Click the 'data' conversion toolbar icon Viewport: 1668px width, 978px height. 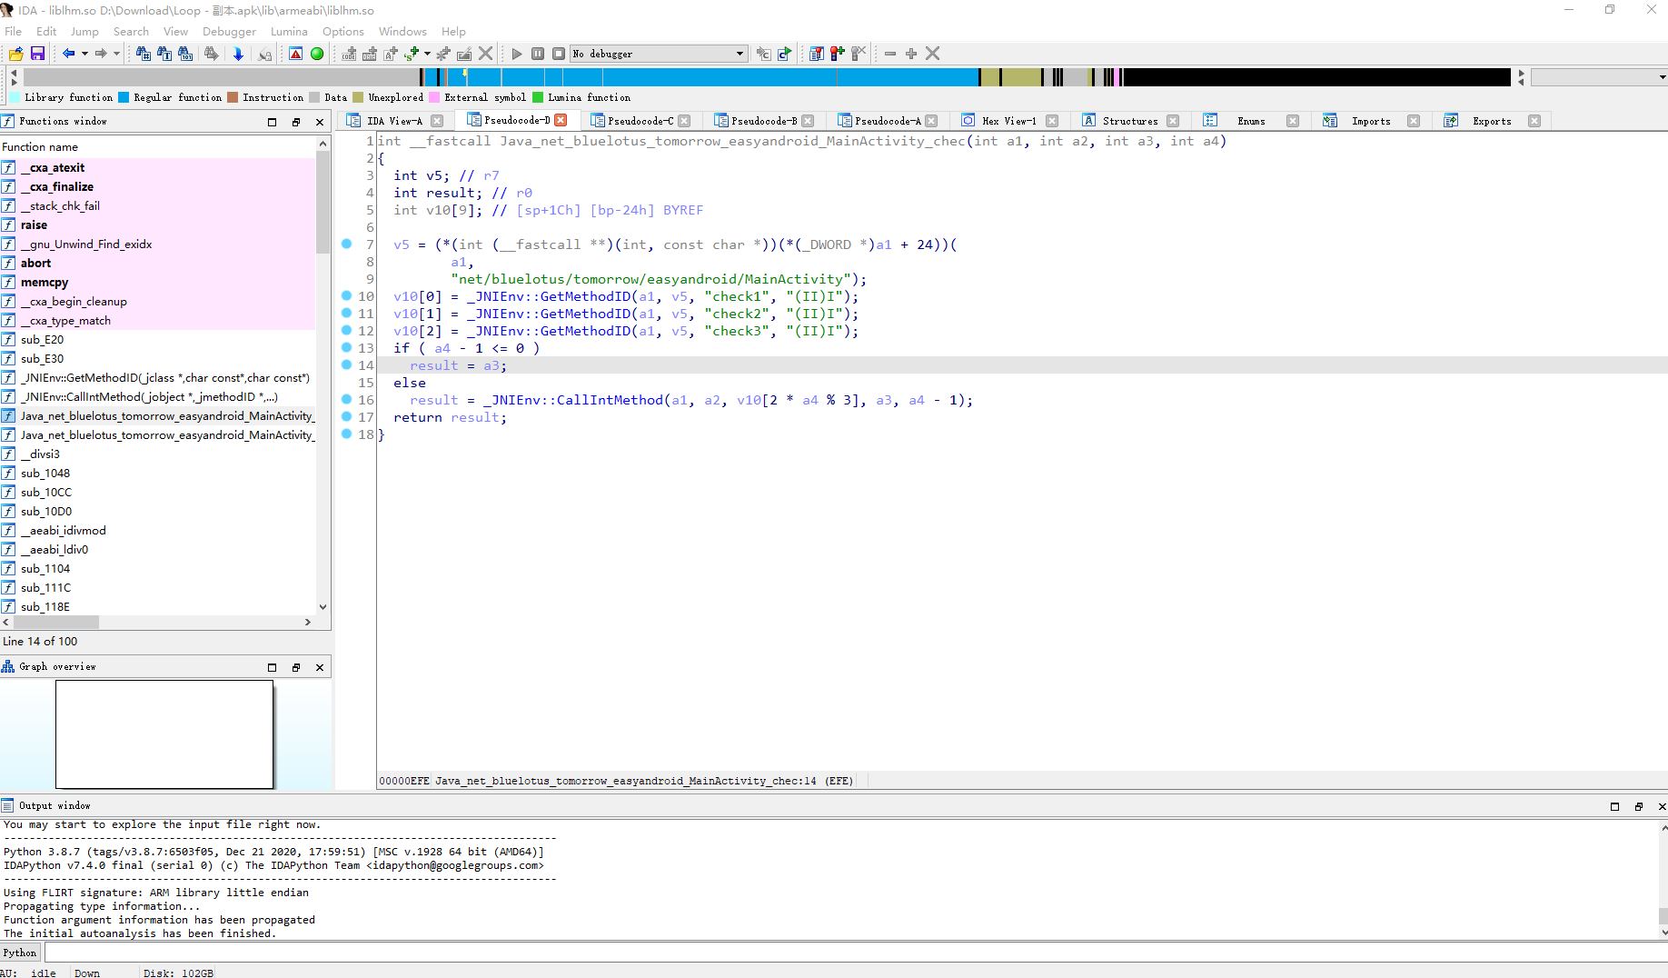pyautogui.click(x=369, y=54)
